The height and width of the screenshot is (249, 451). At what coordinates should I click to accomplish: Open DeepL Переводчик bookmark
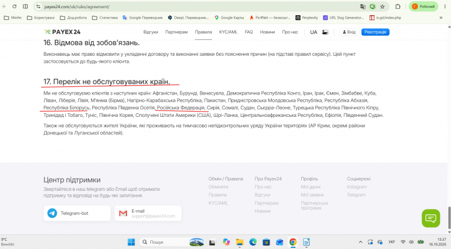pos(189,18)
